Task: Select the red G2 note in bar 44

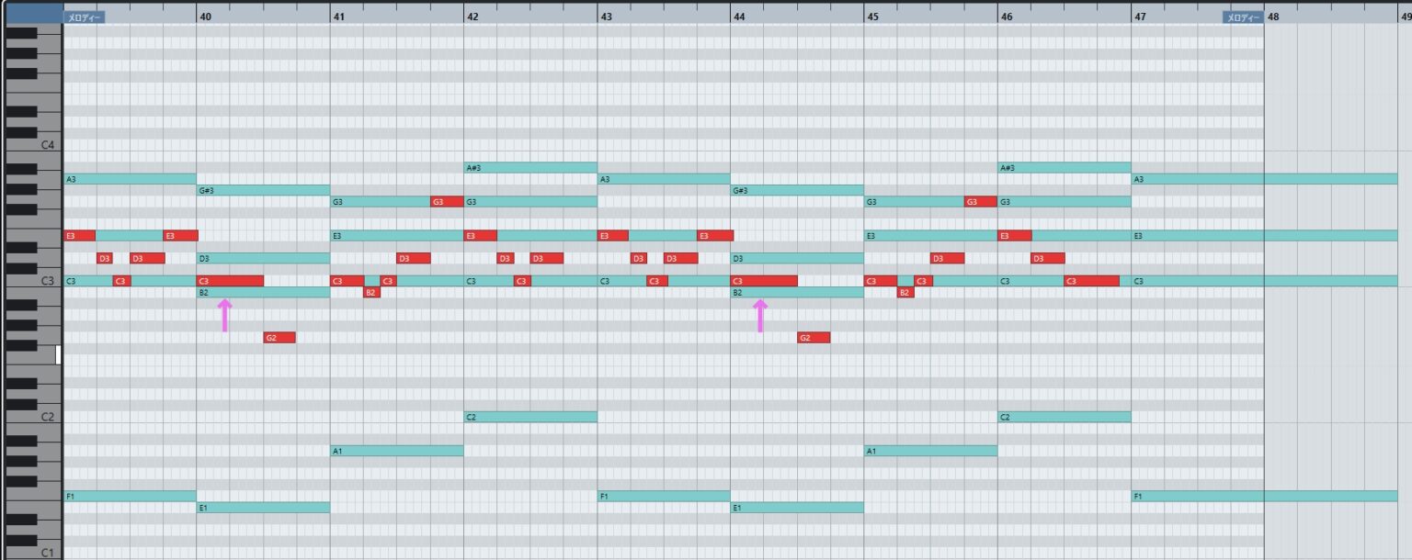Action: pyautogui.click(x=814, y=338)
